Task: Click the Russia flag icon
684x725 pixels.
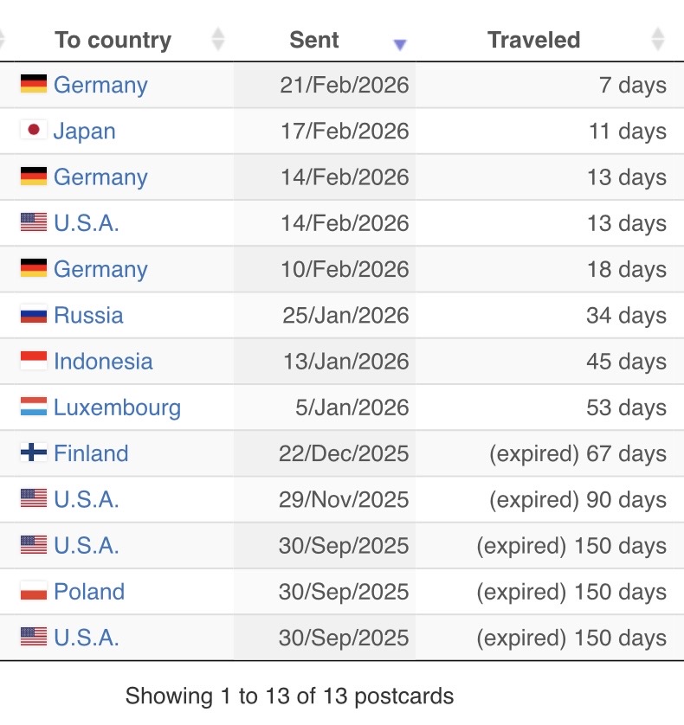Action: pyautogui.click(x=34, y=315)
